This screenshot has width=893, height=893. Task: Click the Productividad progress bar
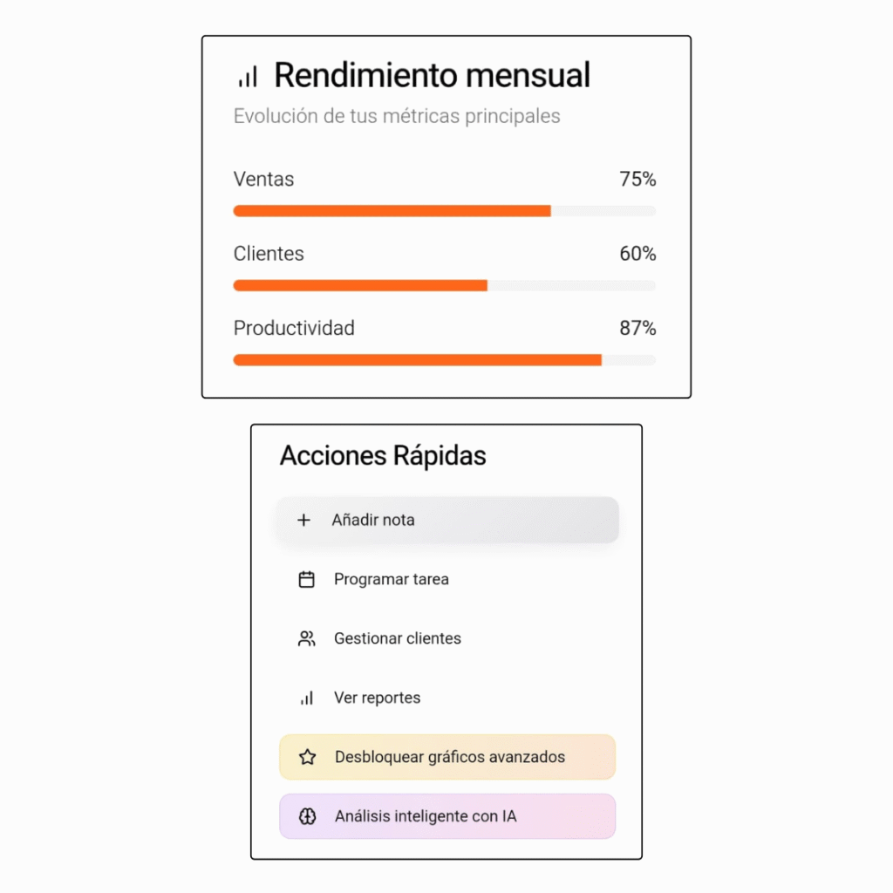pos(444,360)
